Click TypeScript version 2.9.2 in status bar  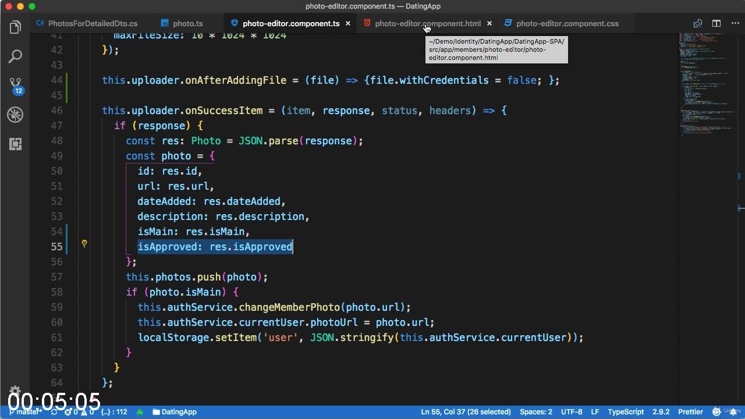click(661, 411)
